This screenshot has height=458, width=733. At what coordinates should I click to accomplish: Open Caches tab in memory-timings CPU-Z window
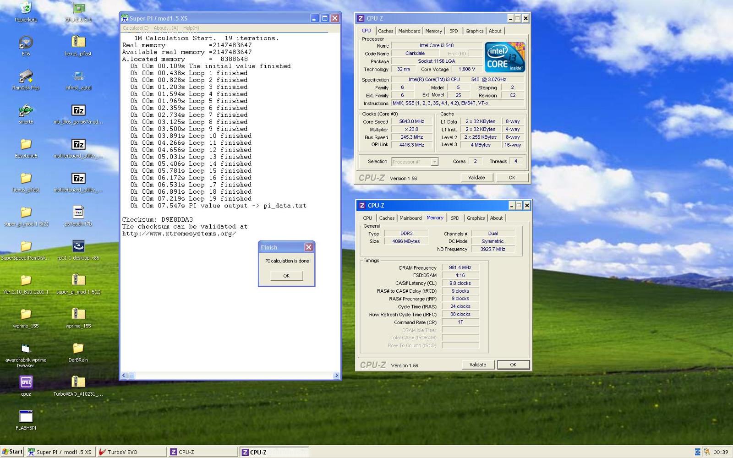[387, 218]
